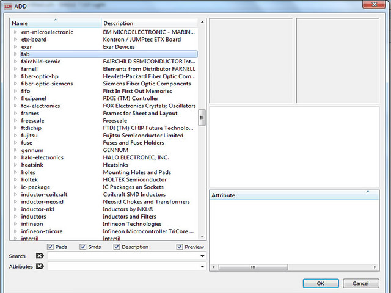Expand the etx-board library
Image resolution: width=391 pixels, height=293 pixels.
(x=15, y=39)
